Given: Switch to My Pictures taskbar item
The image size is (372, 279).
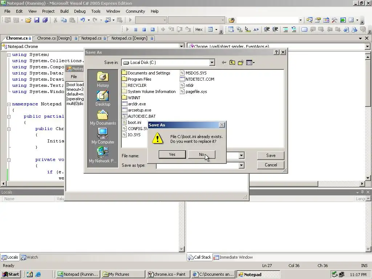Looking at the screenshot, I should pyautogui.click(x=123, y=274).
